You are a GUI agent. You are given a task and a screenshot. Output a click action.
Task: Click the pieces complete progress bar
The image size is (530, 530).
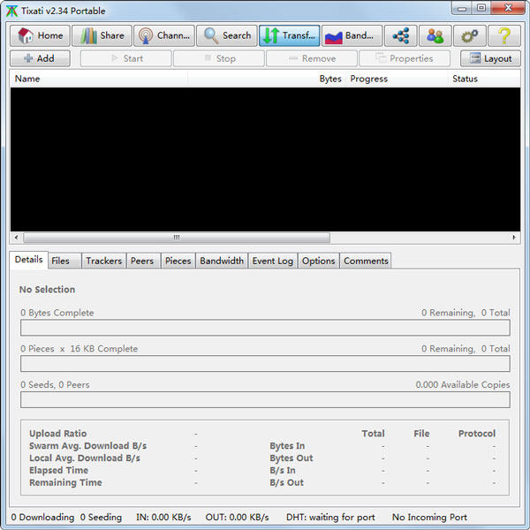pyautogui.click(x=265, y=363)
